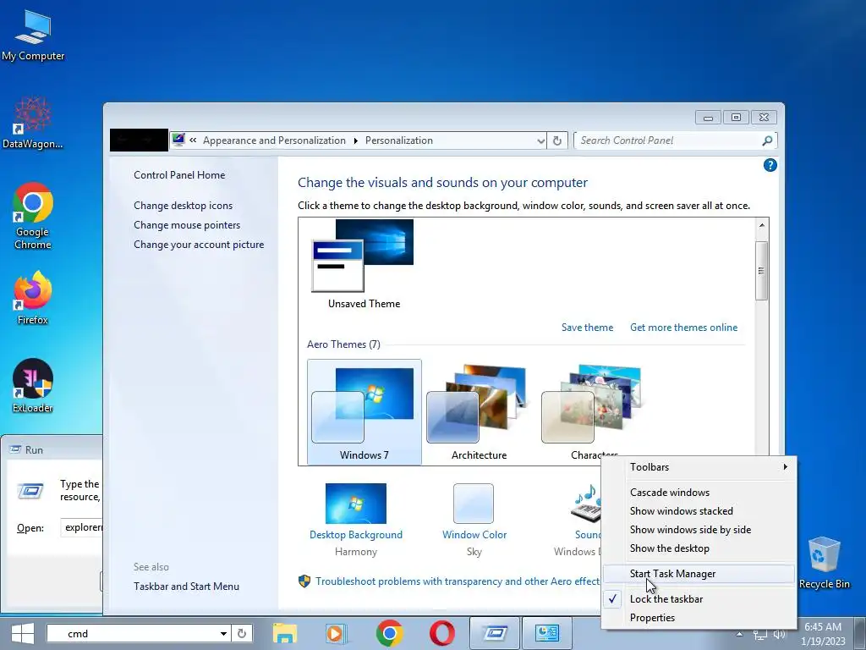This screenshot has width=866, height=650.
Task: Open the taskbar cmd address dropdown
Action: pyautogui.click(x=223, y=633)
